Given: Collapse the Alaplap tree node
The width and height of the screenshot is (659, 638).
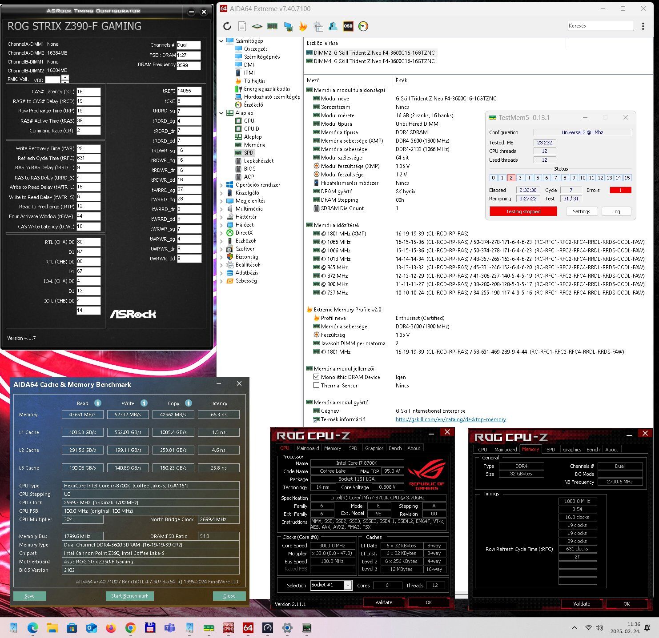Looking at the screenshot, I should tap(221, 113).
